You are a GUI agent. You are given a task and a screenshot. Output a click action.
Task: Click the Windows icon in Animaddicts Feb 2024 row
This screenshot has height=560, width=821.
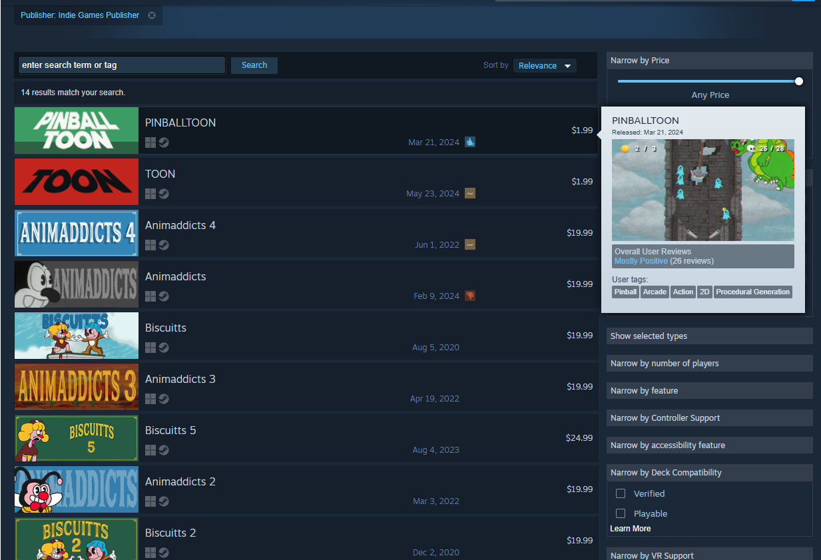[150, 296]
